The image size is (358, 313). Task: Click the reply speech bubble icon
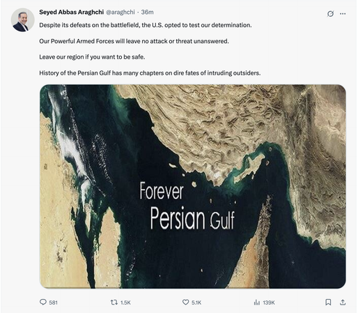click(43, 302)
